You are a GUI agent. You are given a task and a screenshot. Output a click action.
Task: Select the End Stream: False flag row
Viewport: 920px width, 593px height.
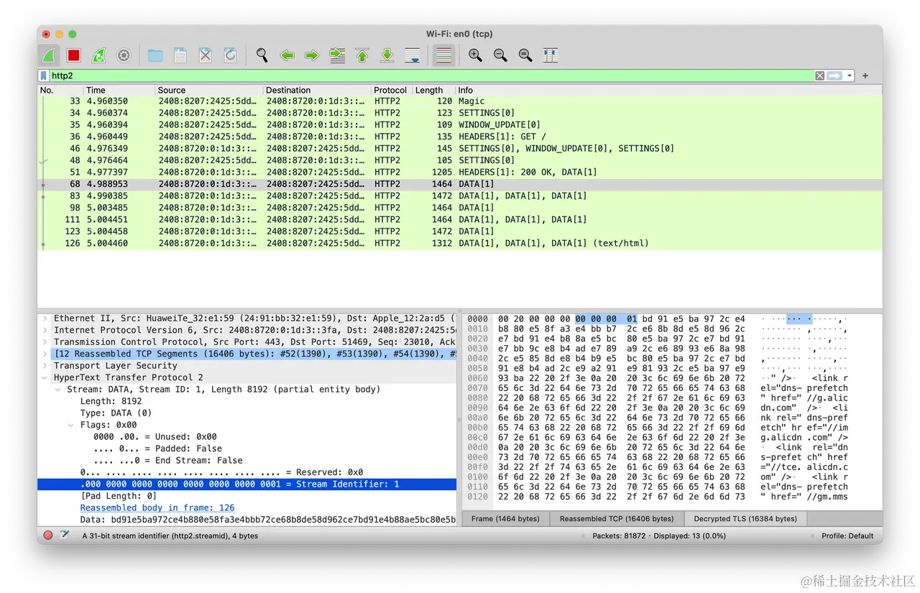pos(247,461)
